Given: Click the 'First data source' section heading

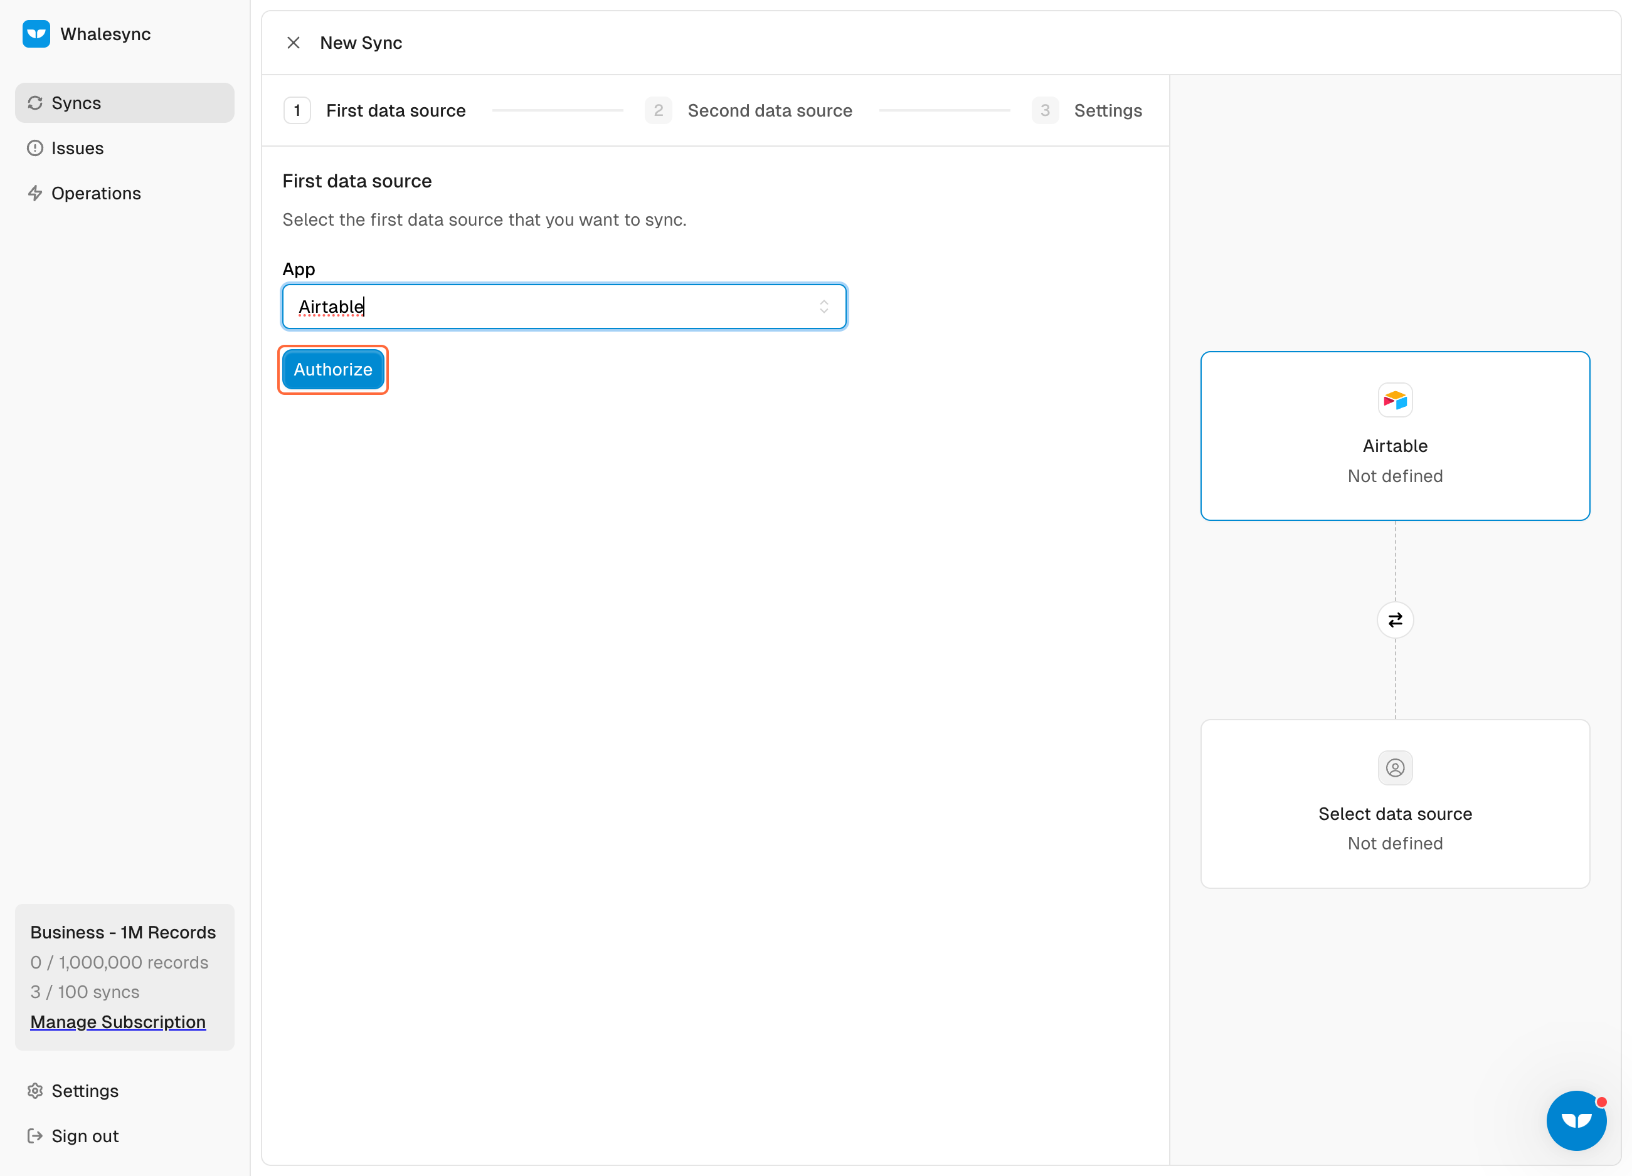Looking at the screenshot, I should 357,181.
